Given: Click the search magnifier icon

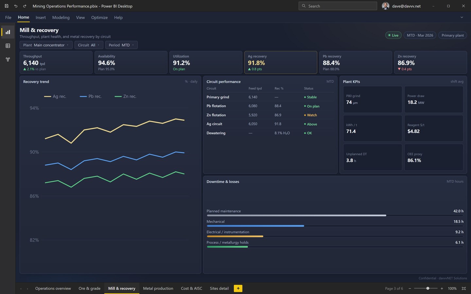Looking at the screenshot, I should pos(304,6).
